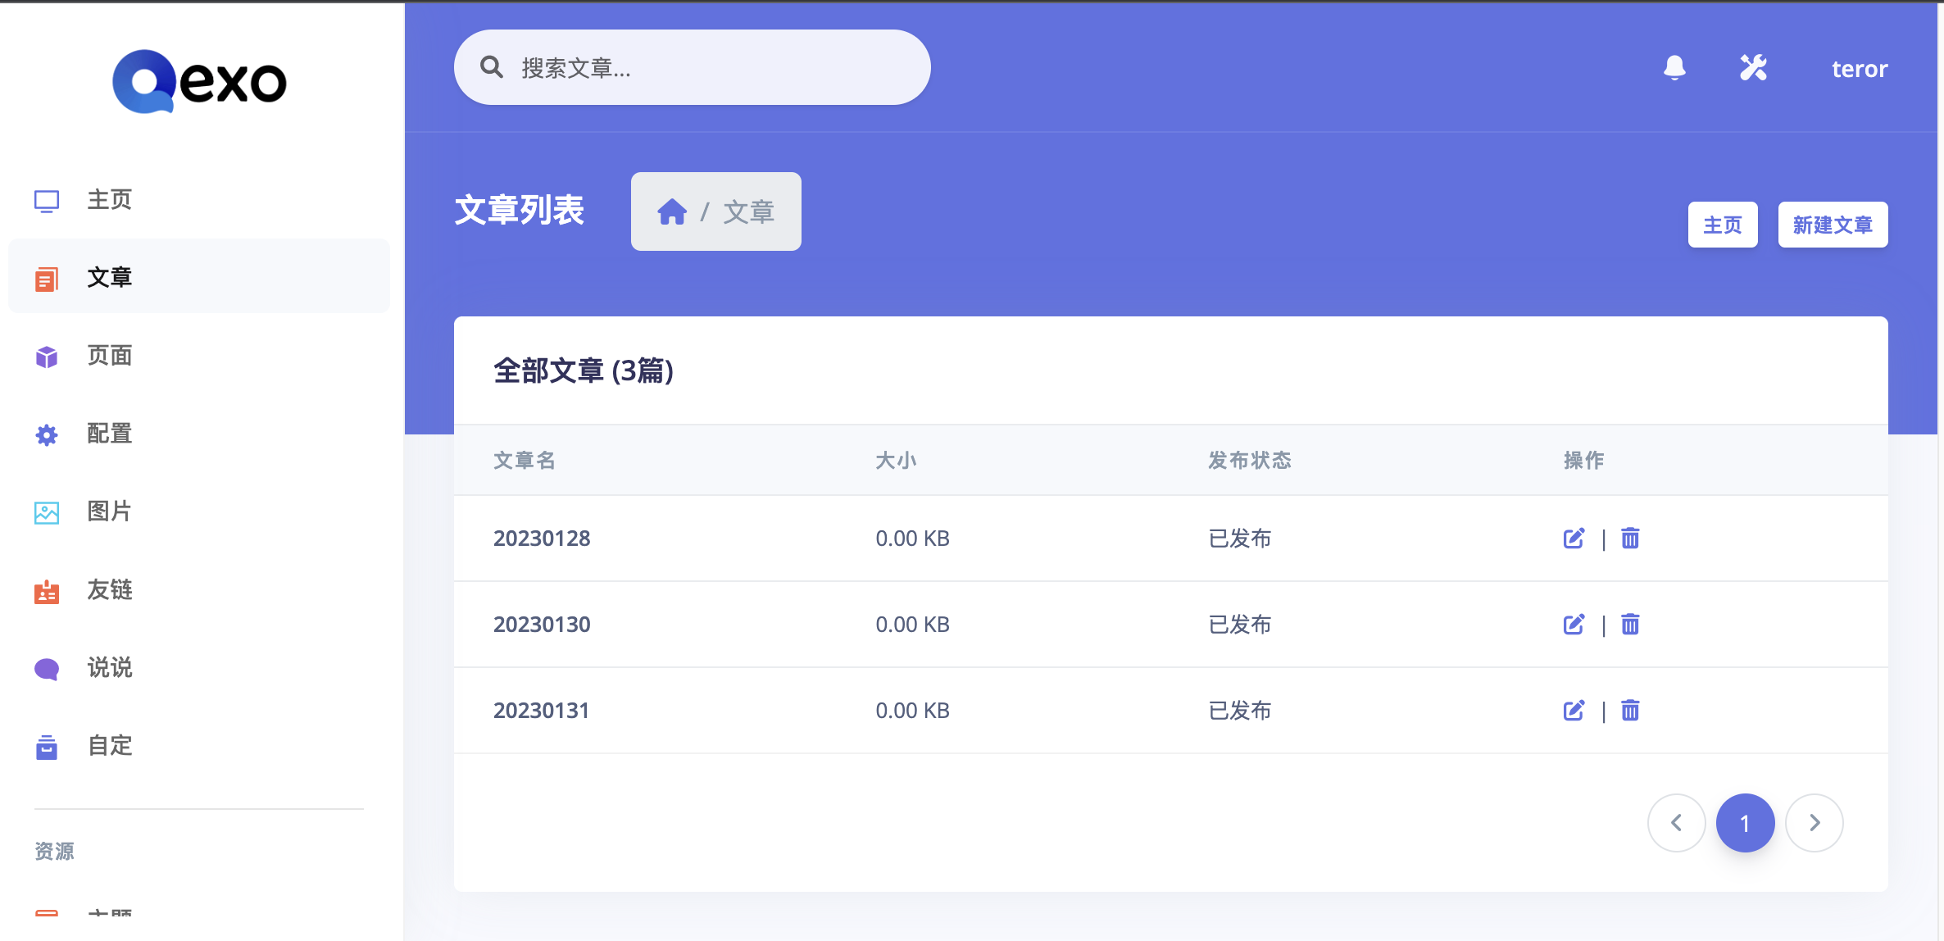1944x941 pixels.
Task: Edit the article 20230128
Action: pyautogui.click(x=1573, y=539)
